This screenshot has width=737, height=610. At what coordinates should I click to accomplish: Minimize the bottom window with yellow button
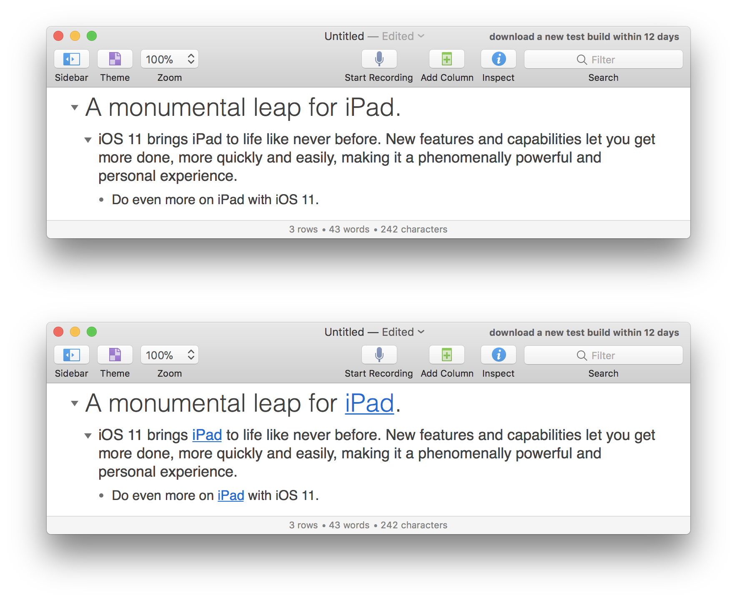(x=75, y=332)
